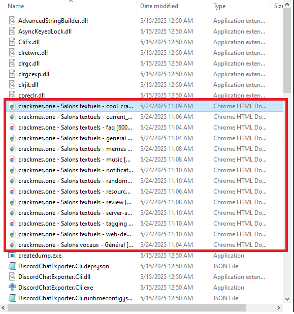Select crackmes.one Salons textuels resourc... file name
Screen dimensions: 294x314
[x=75, y=192]
